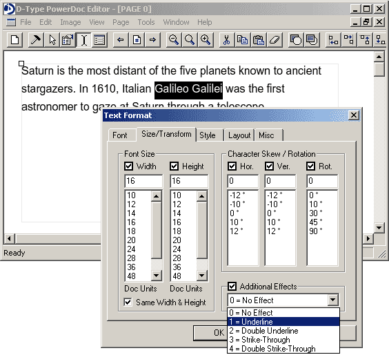Click Width list scroll-down arrow
The image size is (389, 355).
click(x=157, y=276)
